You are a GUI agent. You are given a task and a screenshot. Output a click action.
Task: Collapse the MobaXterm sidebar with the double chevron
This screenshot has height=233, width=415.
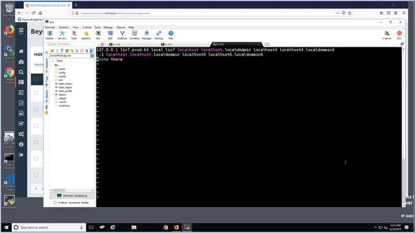(x=47, y=52)
